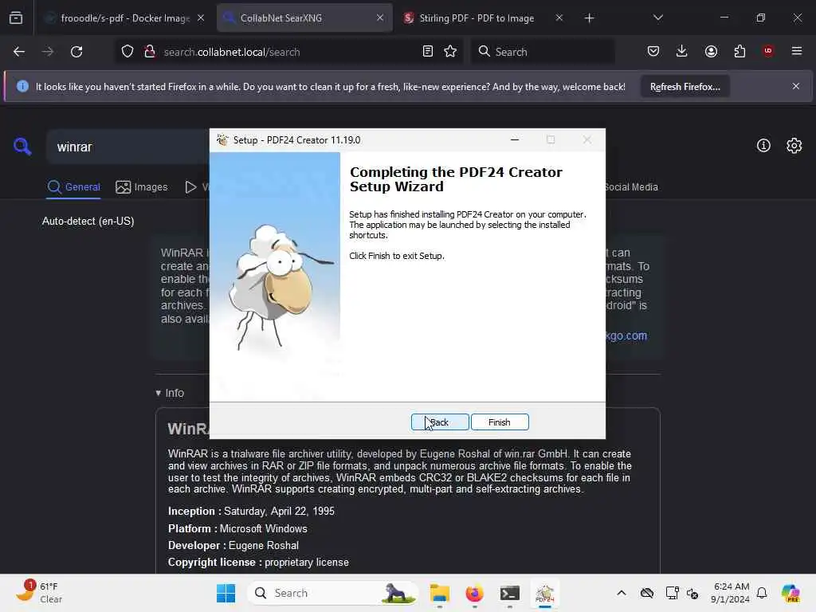Open Terminal from the taskbar
This screenshot has width=816, height=612.
tap(509, 593)
